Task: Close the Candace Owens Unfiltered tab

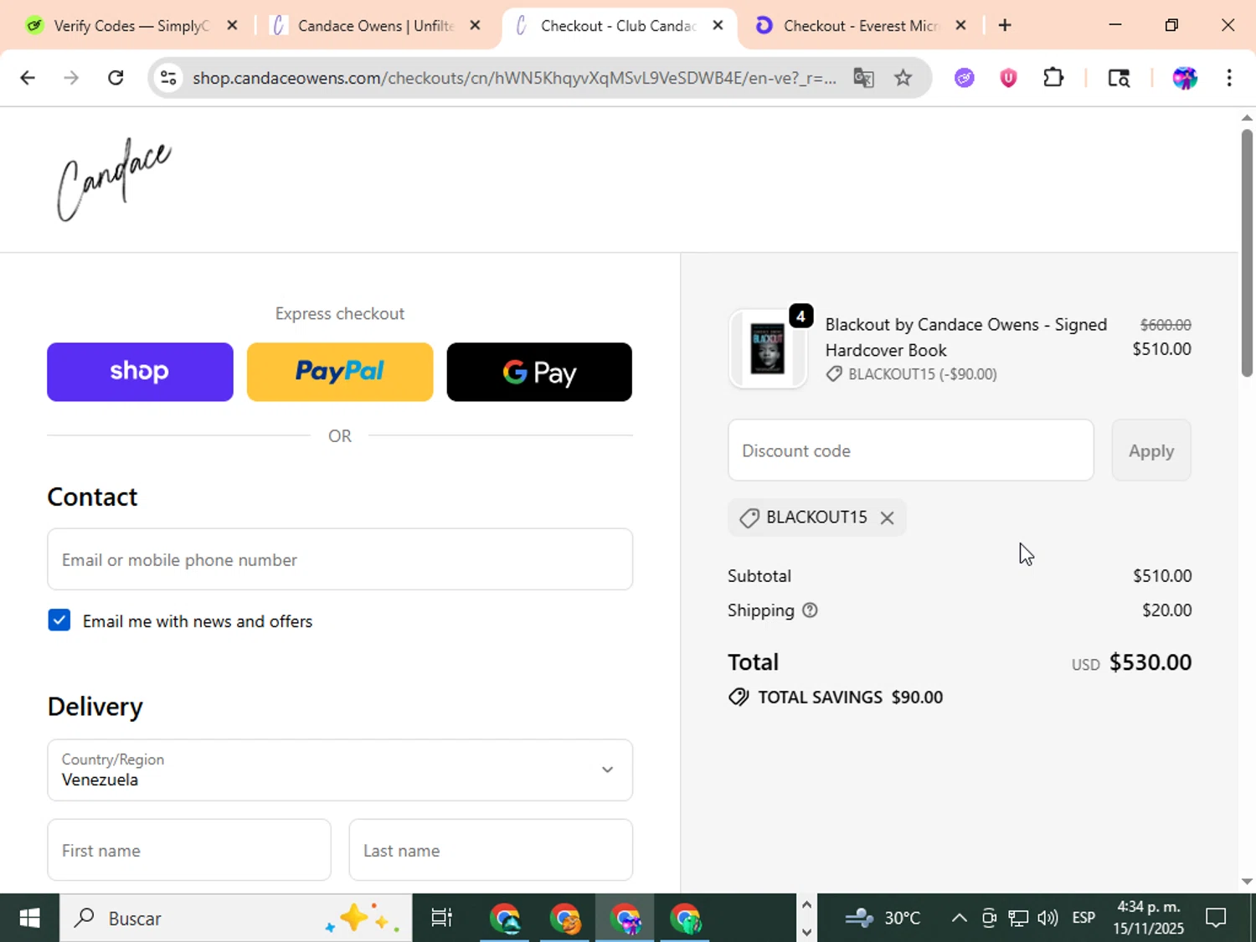Action: click(475, 26)
